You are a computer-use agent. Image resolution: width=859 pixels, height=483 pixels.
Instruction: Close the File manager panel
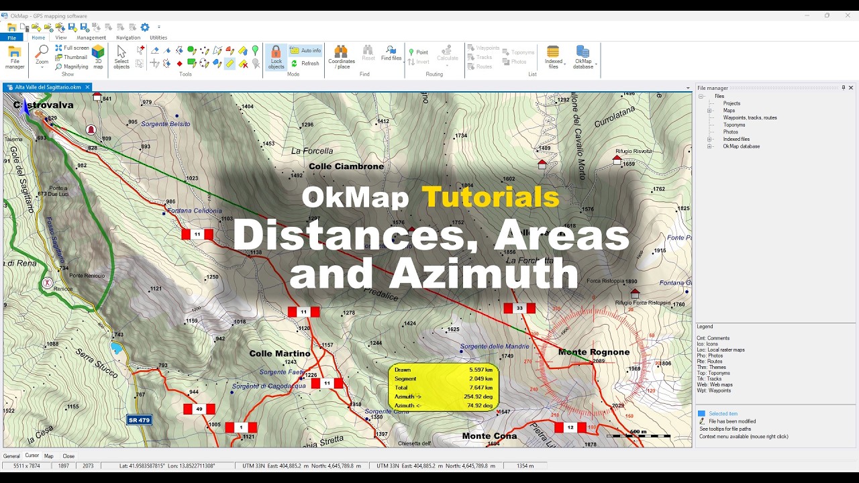click(x=851, y=88)
